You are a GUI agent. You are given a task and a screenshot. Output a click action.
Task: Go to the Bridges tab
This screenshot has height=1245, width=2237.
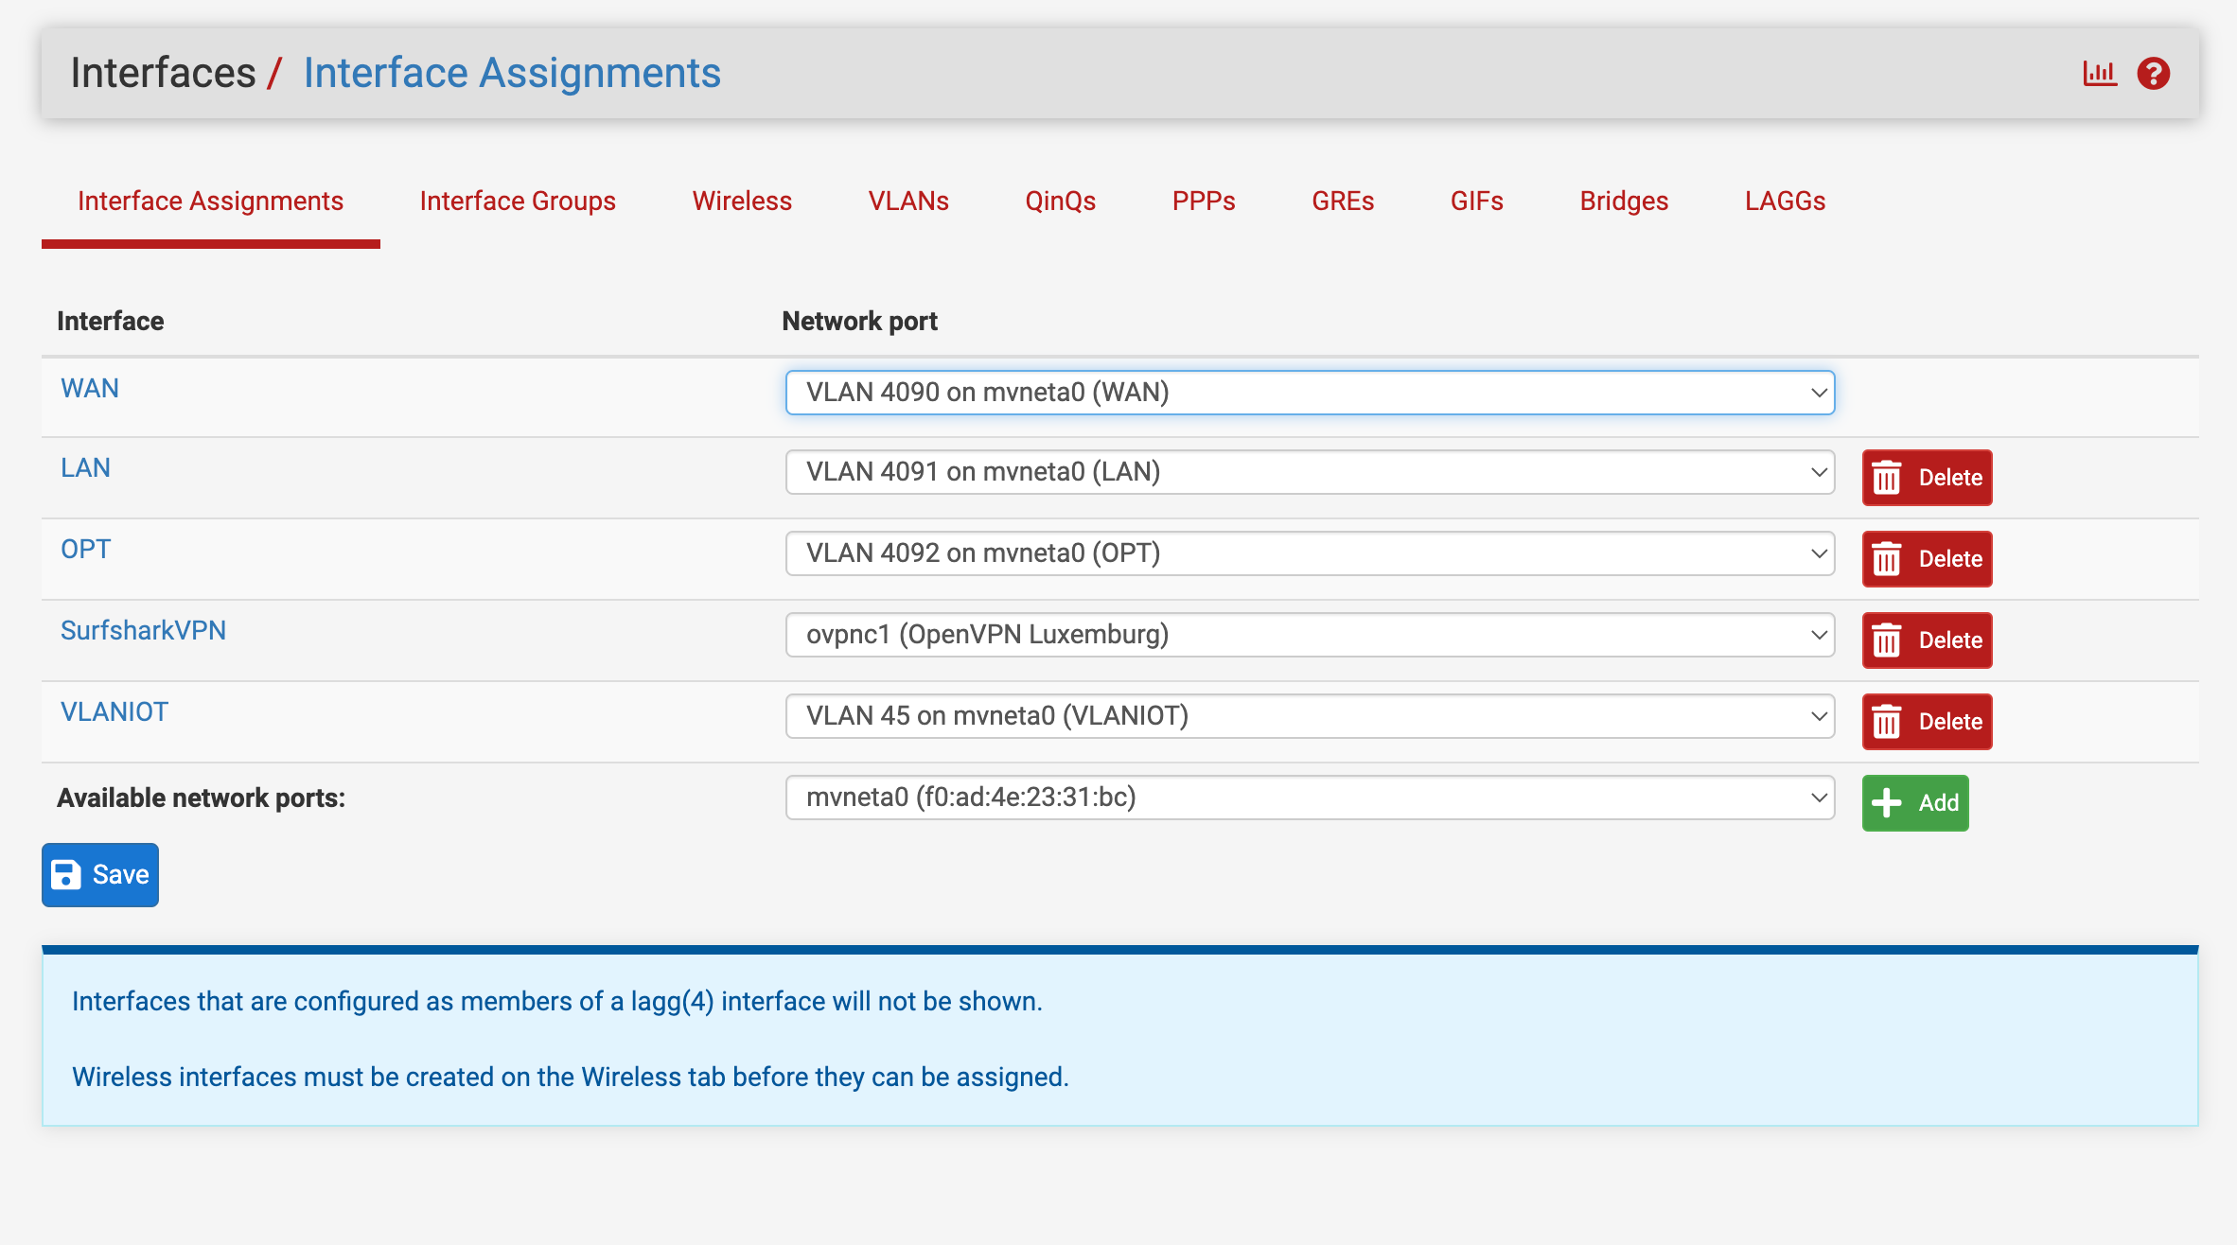pos(1624,201)
